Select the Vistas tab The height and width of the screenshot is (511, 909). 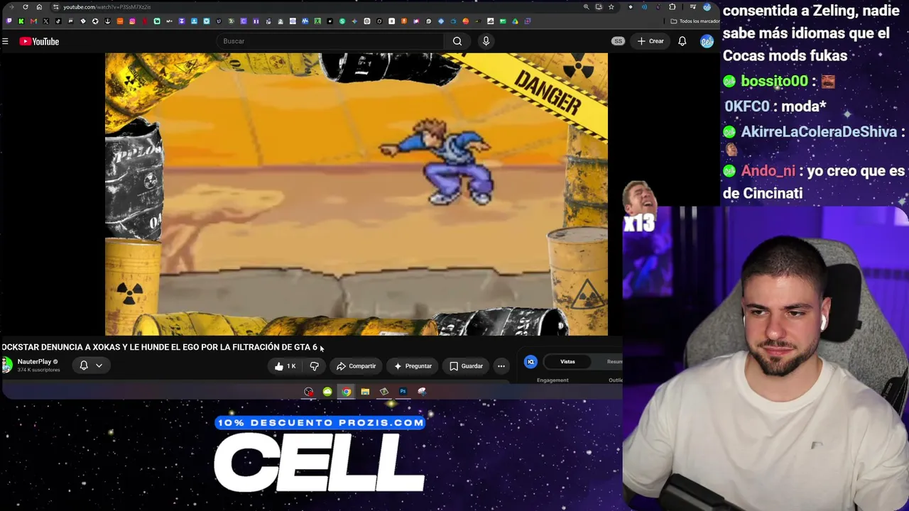[567, 362]
